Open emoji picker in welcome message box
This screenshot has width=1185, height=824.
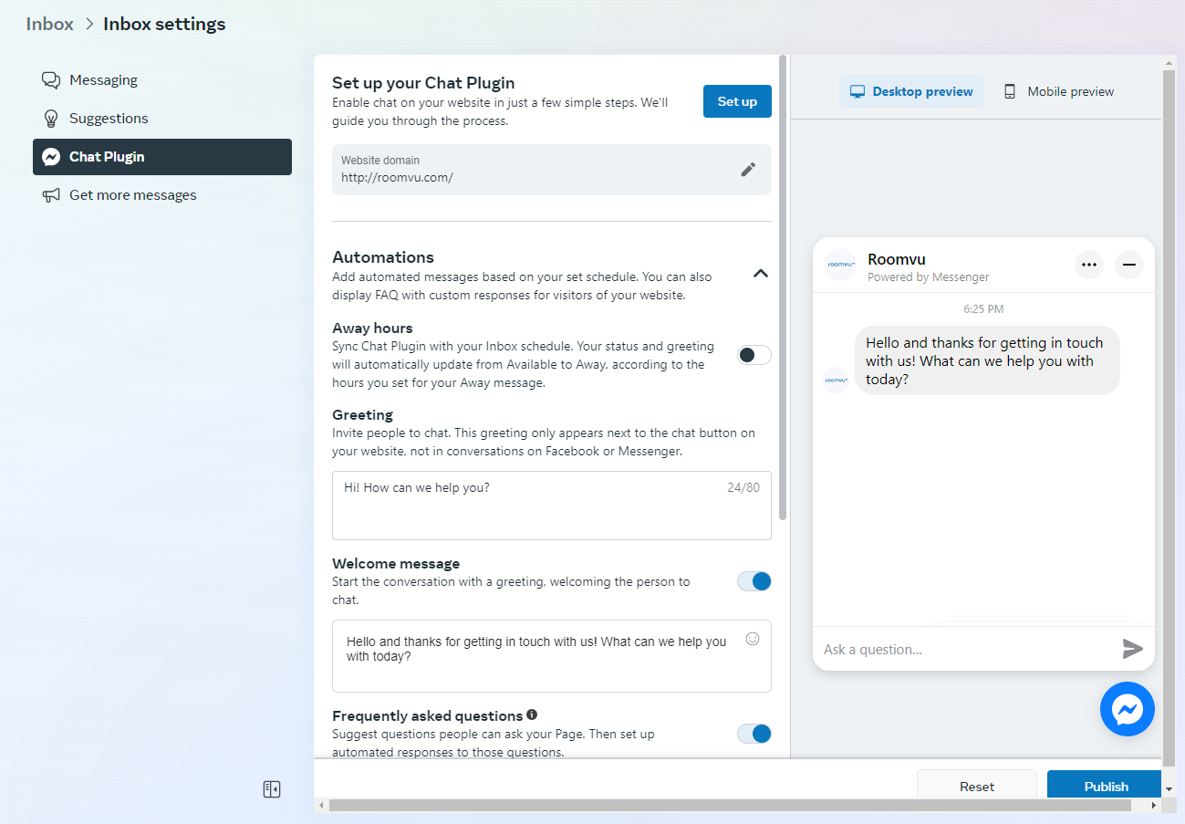coord(753,639)
